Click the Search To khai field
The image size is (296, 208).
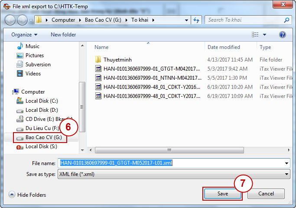tap(244, 20)
